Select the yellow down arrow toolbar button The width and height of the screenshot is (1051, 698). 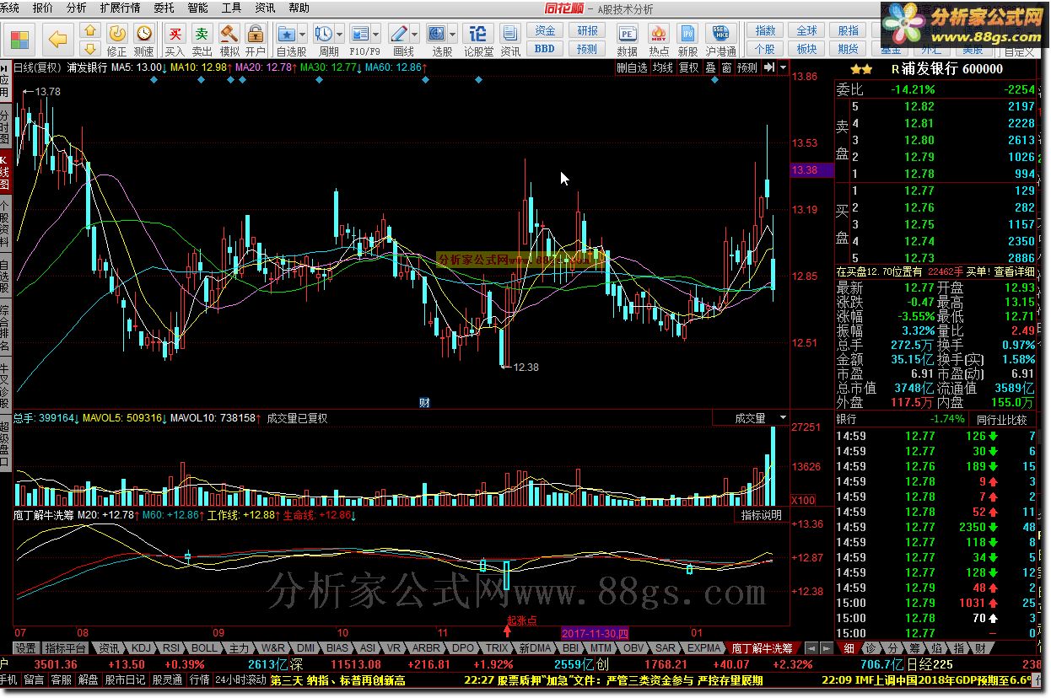90,49
